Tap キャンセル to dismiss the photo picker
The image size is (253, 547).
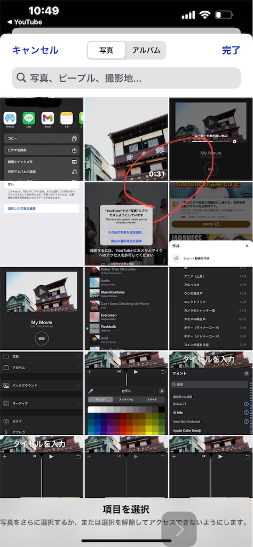(35, 50)
